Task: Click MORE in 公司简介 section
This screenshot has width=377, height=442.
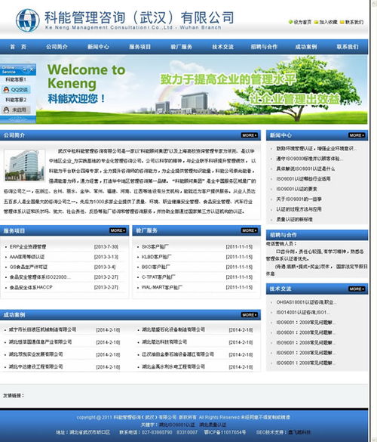Action: 250,135
